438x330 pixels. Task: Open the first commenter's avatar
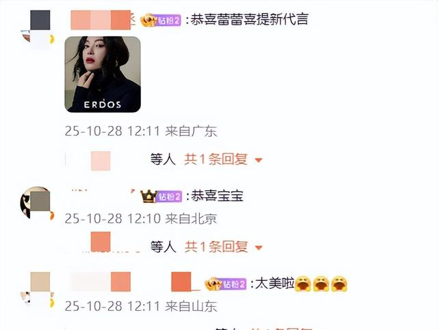coord(38,30)
